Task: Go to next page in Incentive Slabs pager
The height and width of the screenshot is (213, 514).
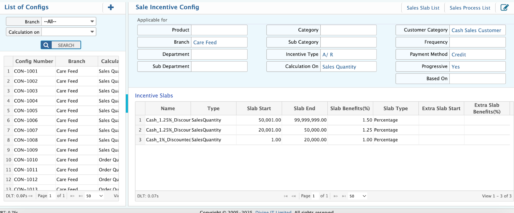Action: click(336, 196)
